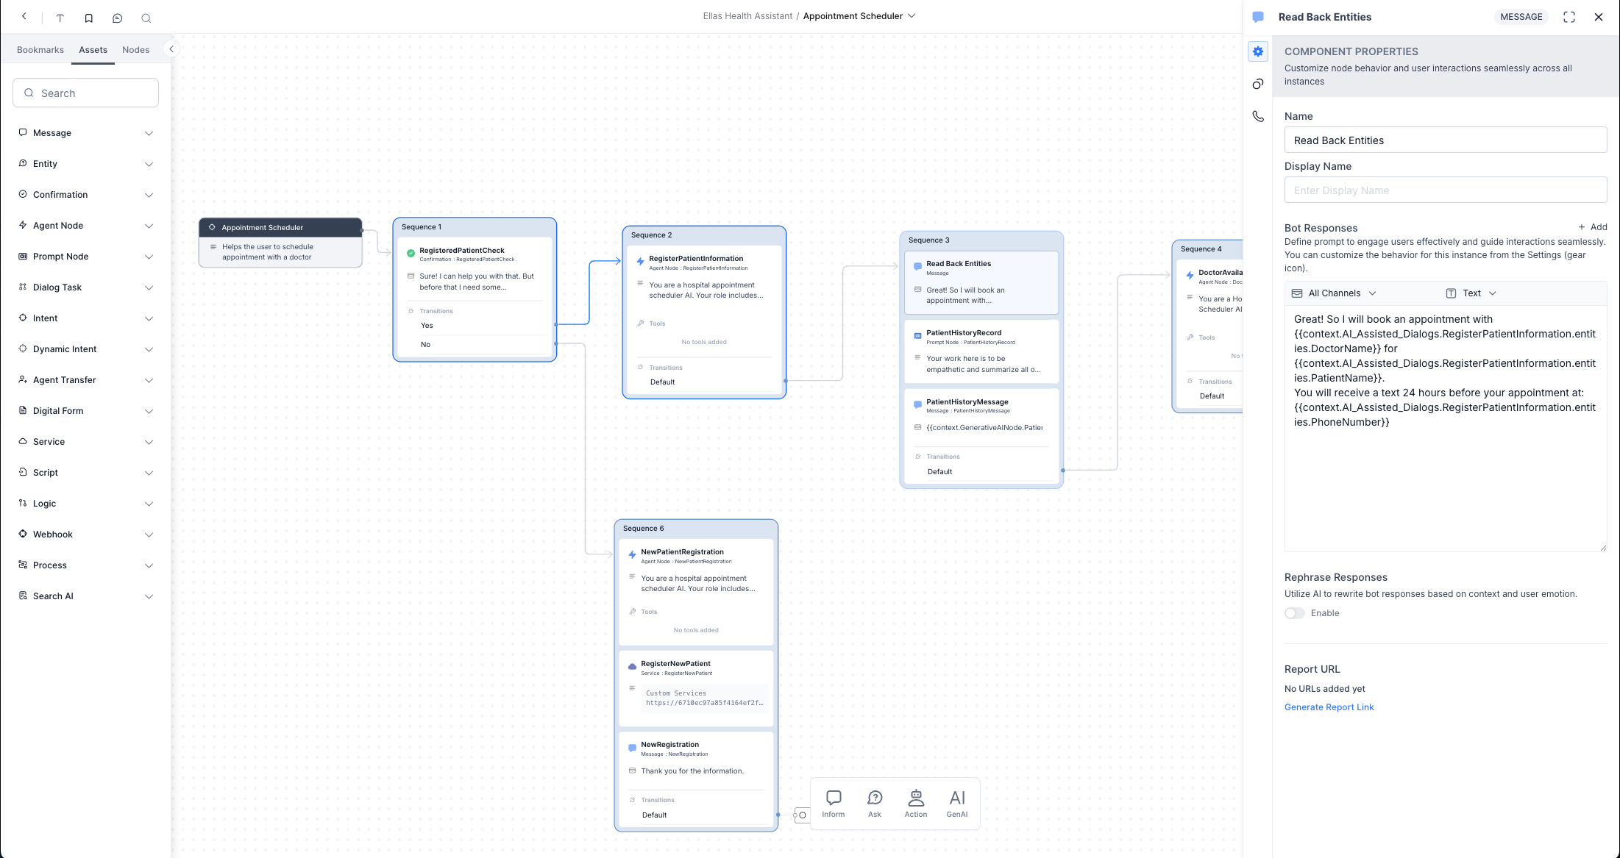The image size is (1620, 858).
Task: Click Ellas Health Assistant breadcrumb
Action: [747, 16]
